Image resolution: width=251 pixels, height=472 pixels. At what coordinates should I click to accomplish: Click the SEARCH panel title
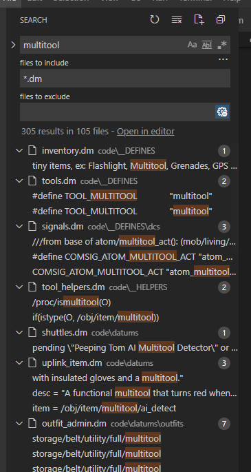[33, 20]
